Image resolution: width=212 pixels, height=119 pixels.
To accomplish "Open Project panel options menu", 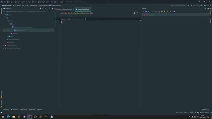I will [50, 9].
